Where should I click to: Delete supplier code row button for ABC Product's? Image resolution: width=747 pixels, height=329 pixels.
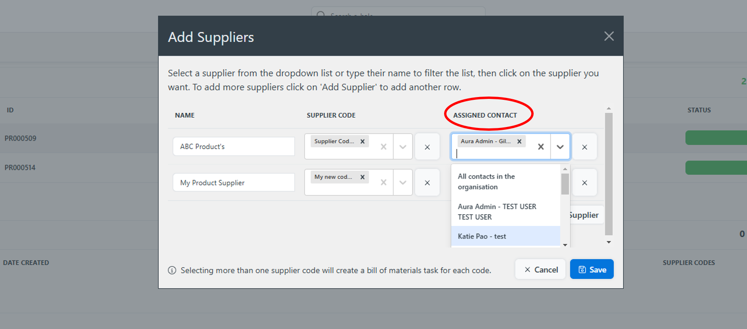point(427,147)
